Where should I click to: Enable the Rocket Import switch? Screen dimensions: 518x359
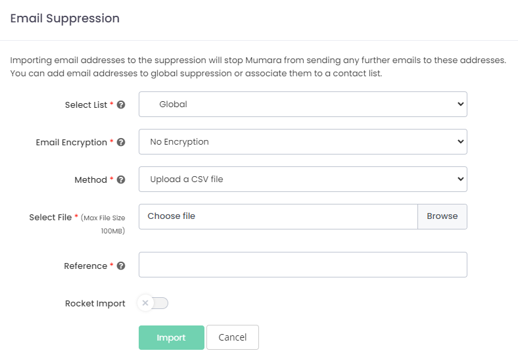[153, 303]
